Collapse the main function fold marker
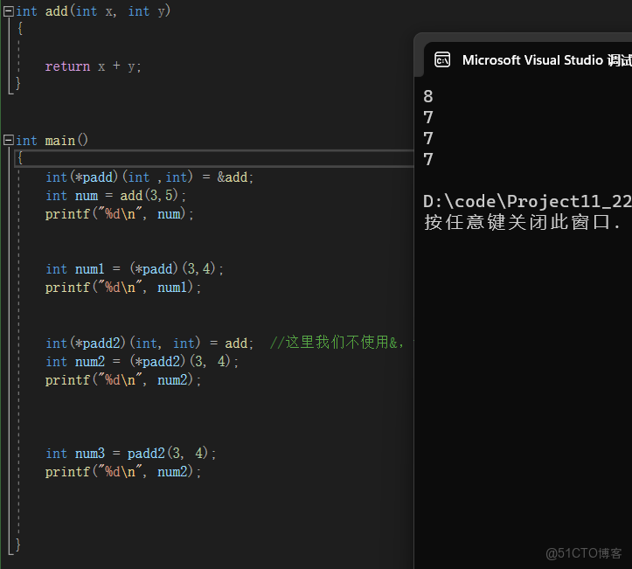632x569 pixels. pos(8,141)
